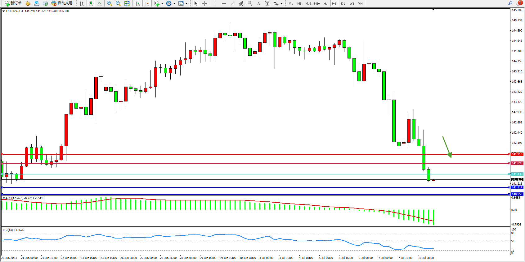Switch to the D1 timeframe

[343, 3]
